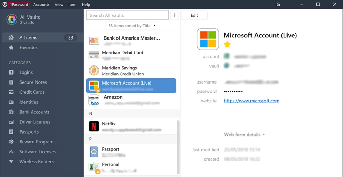Viewport: 343px width, 177px height.
Task: Select Bank Accounts category label
Action: [34, 112]
